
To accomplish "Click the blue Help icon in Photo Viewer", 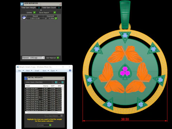I will (x=70, y=71).
